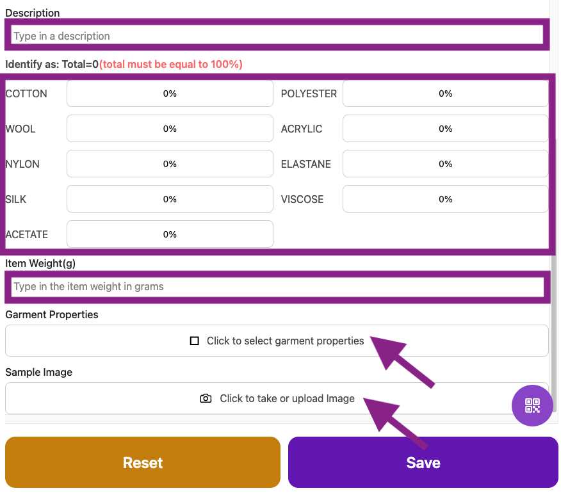Edit the Nylon percentage value
The image size is (561, 493).
[170, 164]
